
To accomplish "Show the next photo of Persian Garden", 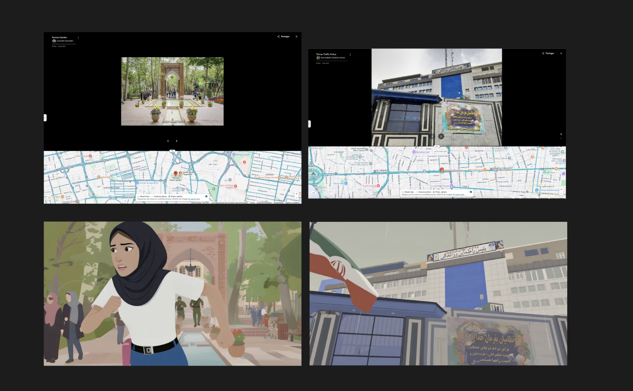I will click(x=176, y=141).
